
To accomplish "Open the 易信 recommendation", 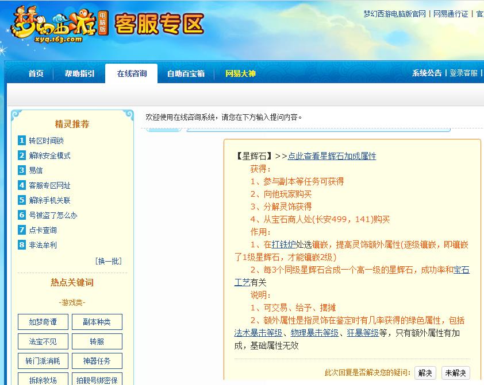I will coord(36,170).
